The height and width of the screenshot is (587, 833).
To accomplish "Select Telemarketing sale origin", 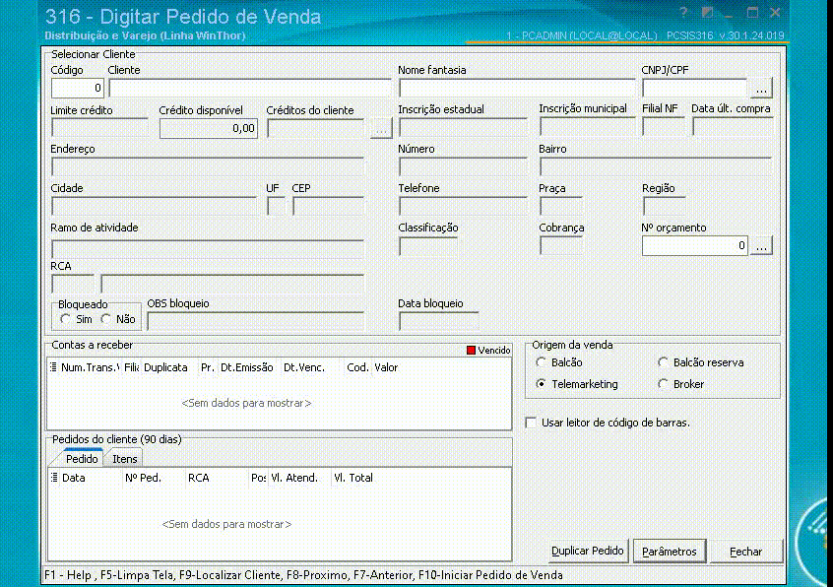I will pos(541,383).
